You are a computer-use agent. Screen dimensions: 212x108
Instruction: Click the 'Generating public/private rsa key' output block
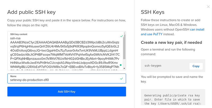[173, 97]
